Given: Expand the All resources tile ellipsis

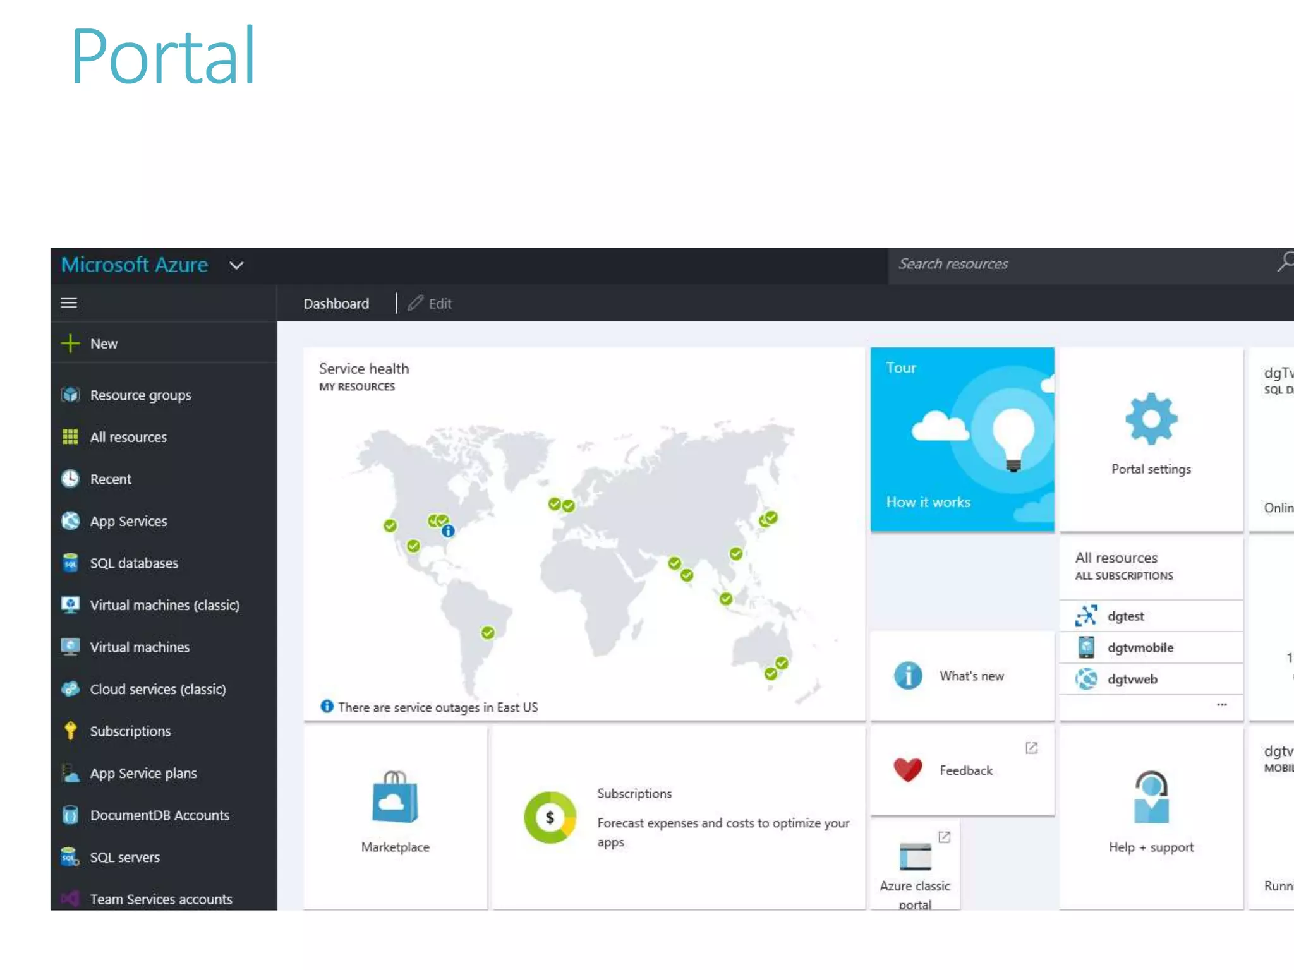Looking at the screenshot, I should click(x=1221, y=705).
